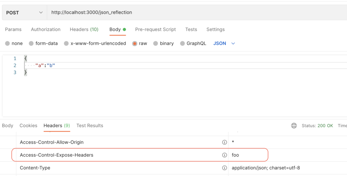Screen dimensions: 347x176
Task: Click the application/json; charset=utf-8 value
Action: coord(266,168)
